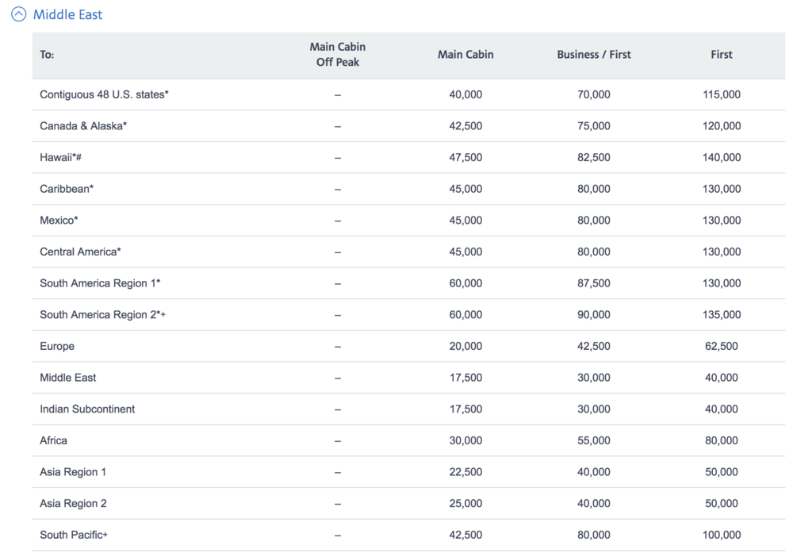Viewport: 793px width, 557px height.
Task: Click the Main Cabin column header
Action: click(x=465, y=55)
